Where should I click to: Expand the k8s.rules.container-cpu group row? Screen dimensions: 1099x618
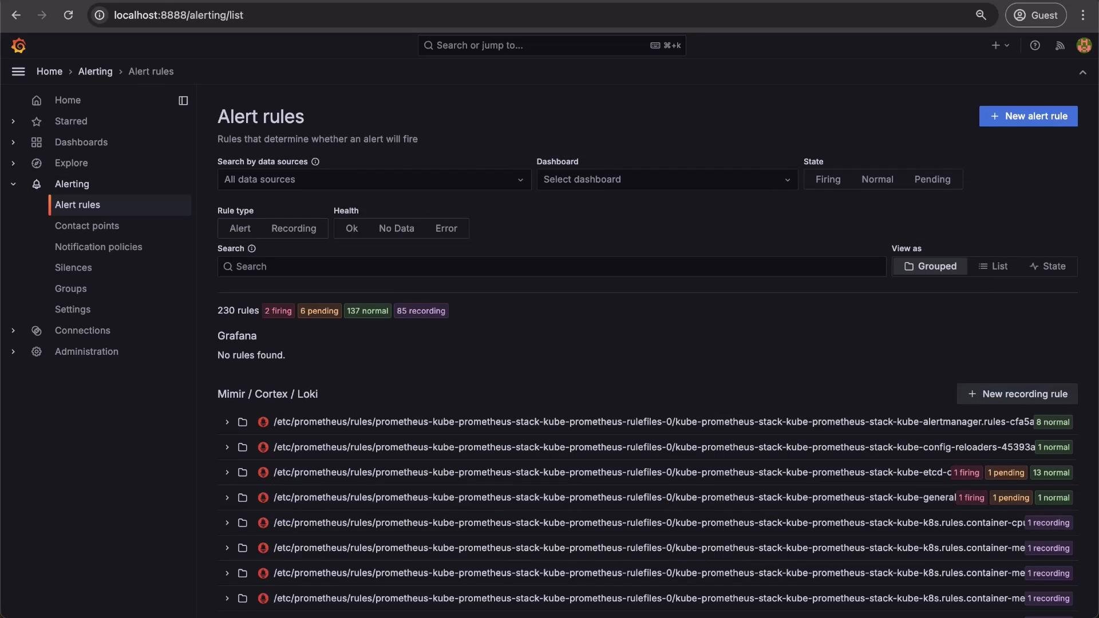pyautogui.click(x=227, y=523)
